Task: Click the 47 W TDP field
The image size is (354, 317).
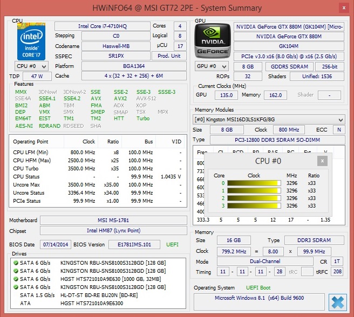Action: point(37,76)
